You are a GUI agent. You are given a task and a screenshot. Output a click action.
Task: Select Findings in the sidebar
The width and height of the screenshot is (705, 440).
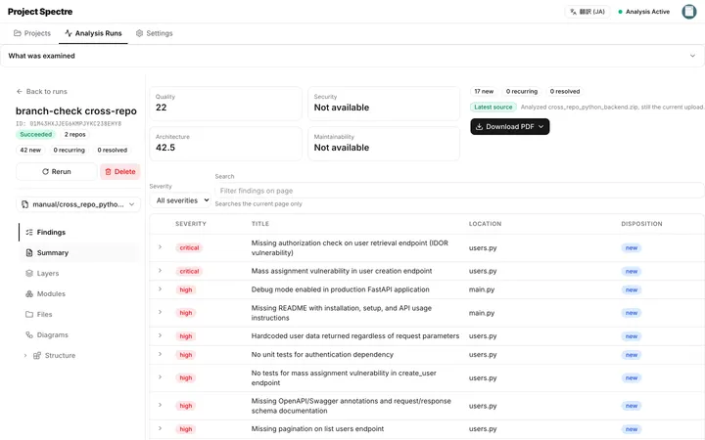point(79,232)
